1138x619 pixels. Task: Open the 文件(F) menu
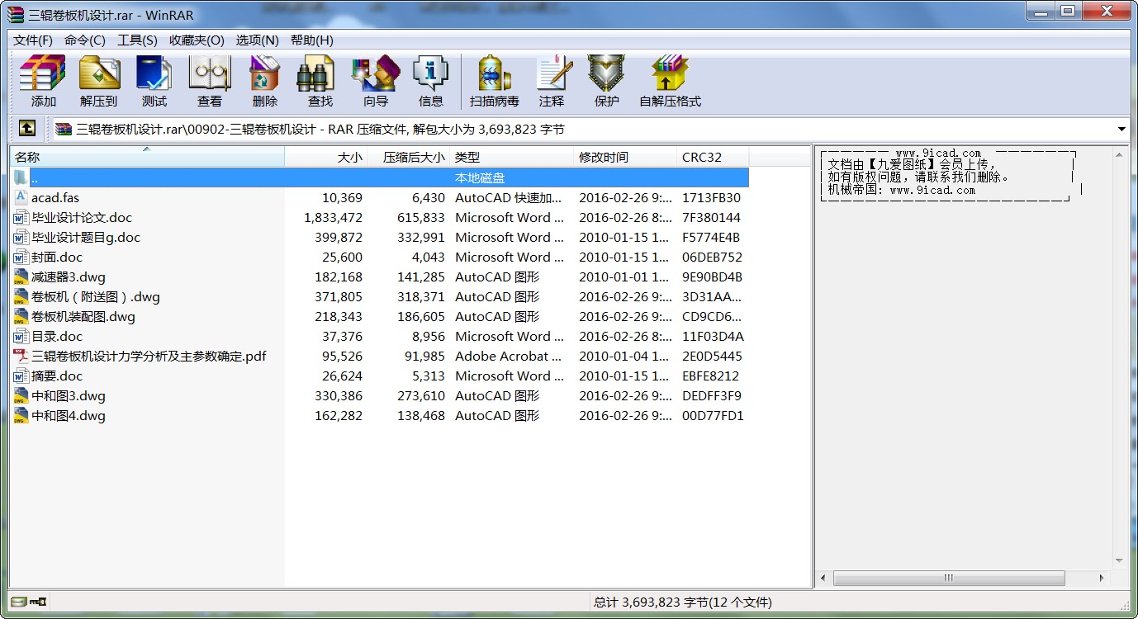tap(33, 40)
